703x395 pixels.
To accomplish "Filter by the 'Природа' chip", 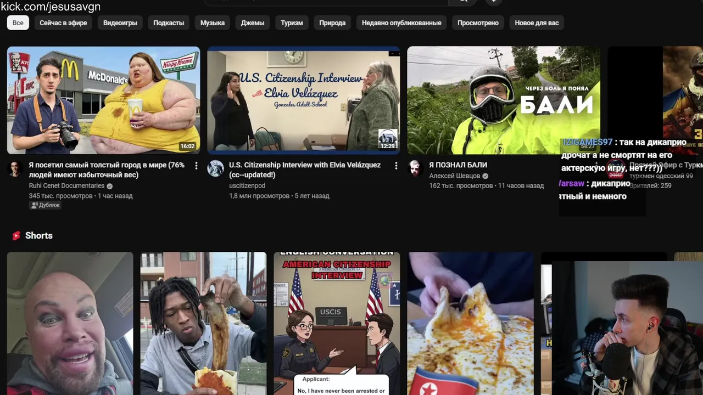I will tap(332, 22).
